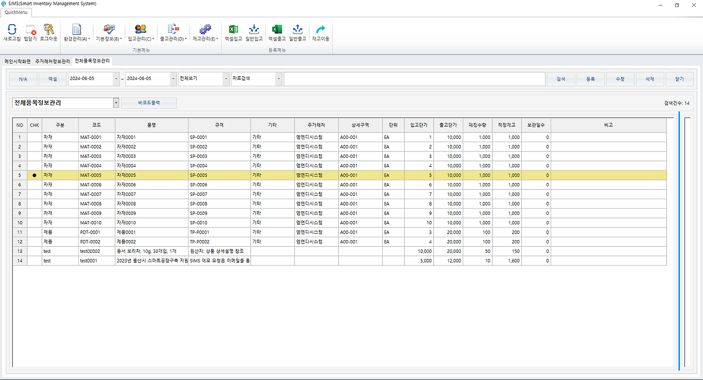Viewport: 703px width, 380px height.
Task: Toggle the CHK cell of row MAT-0005
Action: (35, 175)
